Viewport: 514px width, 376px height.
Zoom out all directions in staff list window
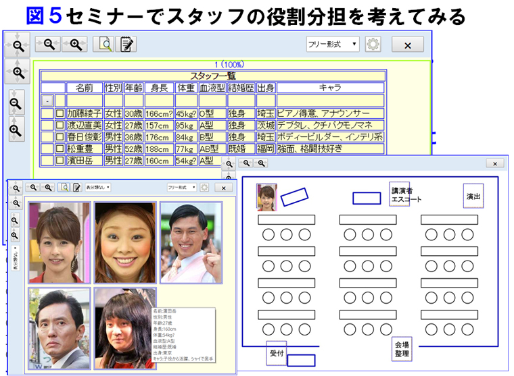(18, 45)
